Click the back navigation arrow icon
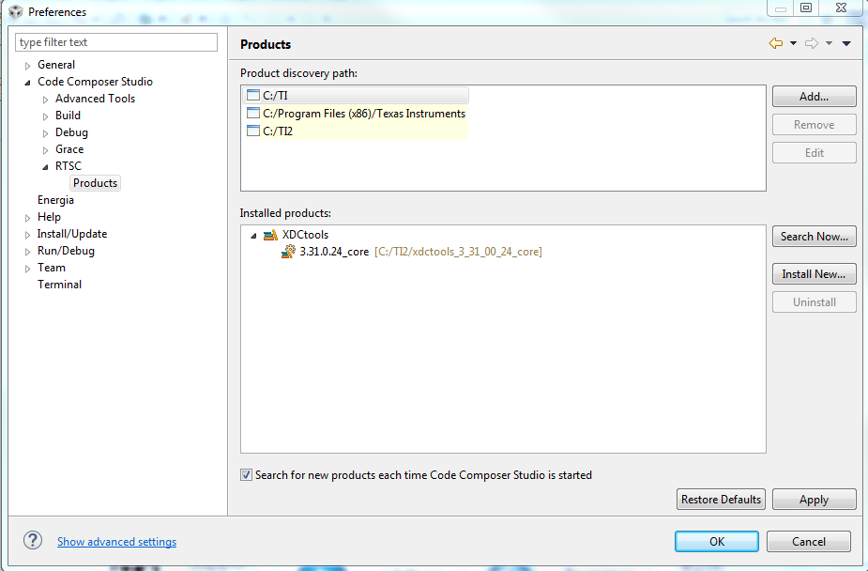The height and width of the screenshot is (571, 868). coord(776,43)
